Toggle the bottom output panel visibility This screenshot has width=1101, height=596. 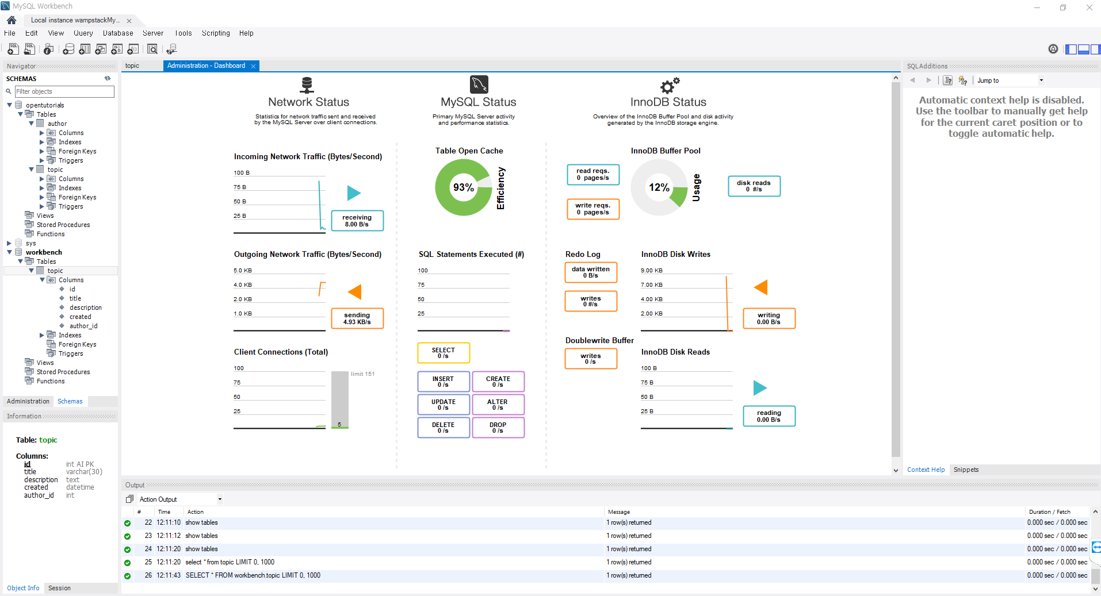click(x=1083, y=49)
